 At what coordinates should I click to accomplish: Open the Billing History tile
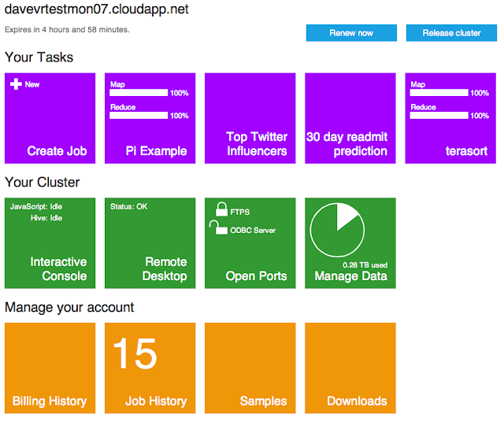50,368
